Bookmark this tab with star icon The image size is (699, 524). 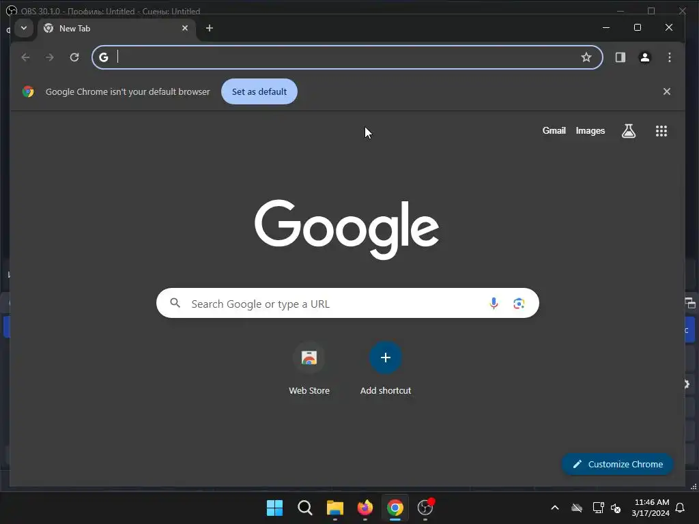point(586,57)
